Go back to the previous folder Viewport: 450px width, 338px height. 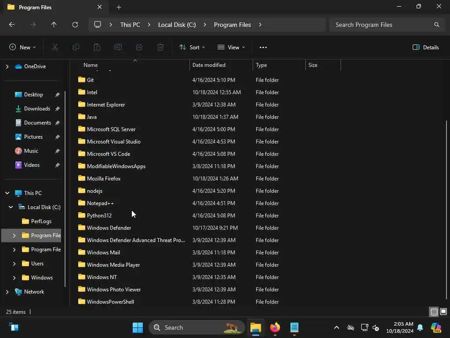[12, 25]
